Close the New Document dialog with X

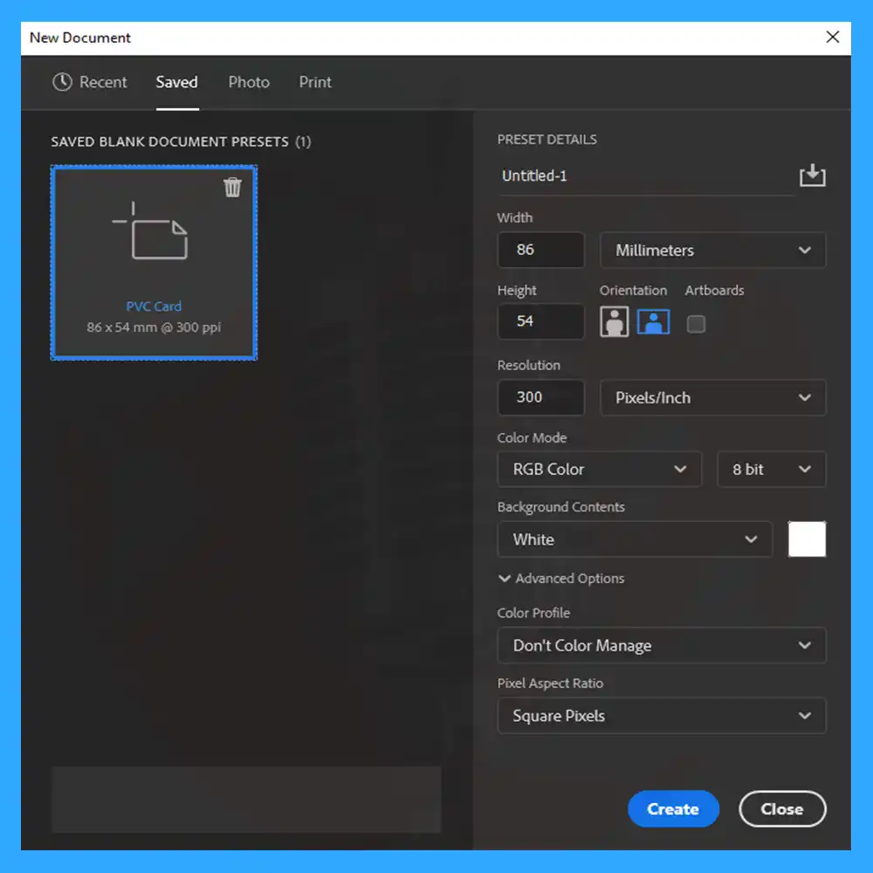832,37
